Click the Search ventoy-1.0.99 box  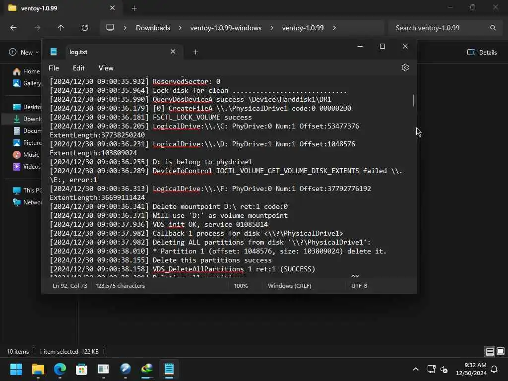[x=446, y=28]
